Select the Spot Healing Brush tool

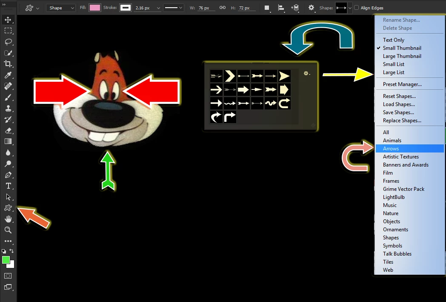coord(8,86)
